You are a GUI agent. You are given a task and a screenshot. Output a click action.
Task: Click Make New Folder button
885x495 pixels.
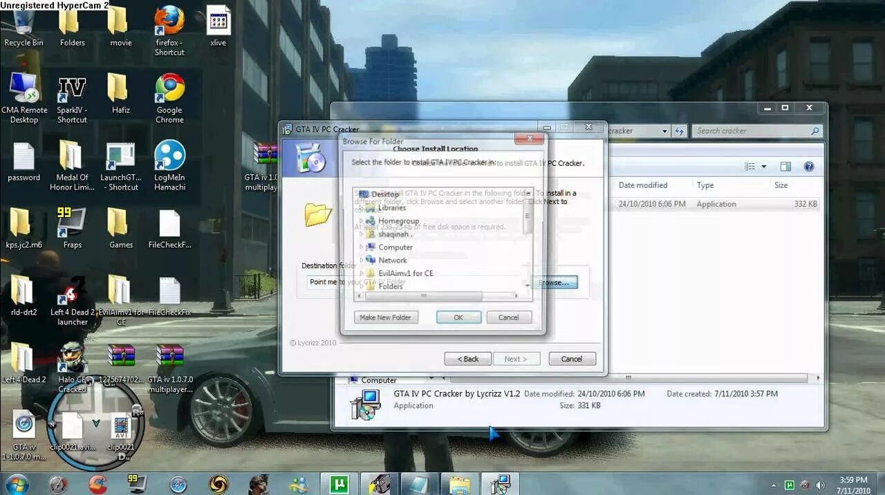385,317
